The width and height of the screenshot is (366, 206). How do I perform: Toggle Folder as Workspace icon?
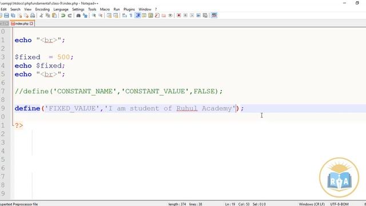(164, 15)
